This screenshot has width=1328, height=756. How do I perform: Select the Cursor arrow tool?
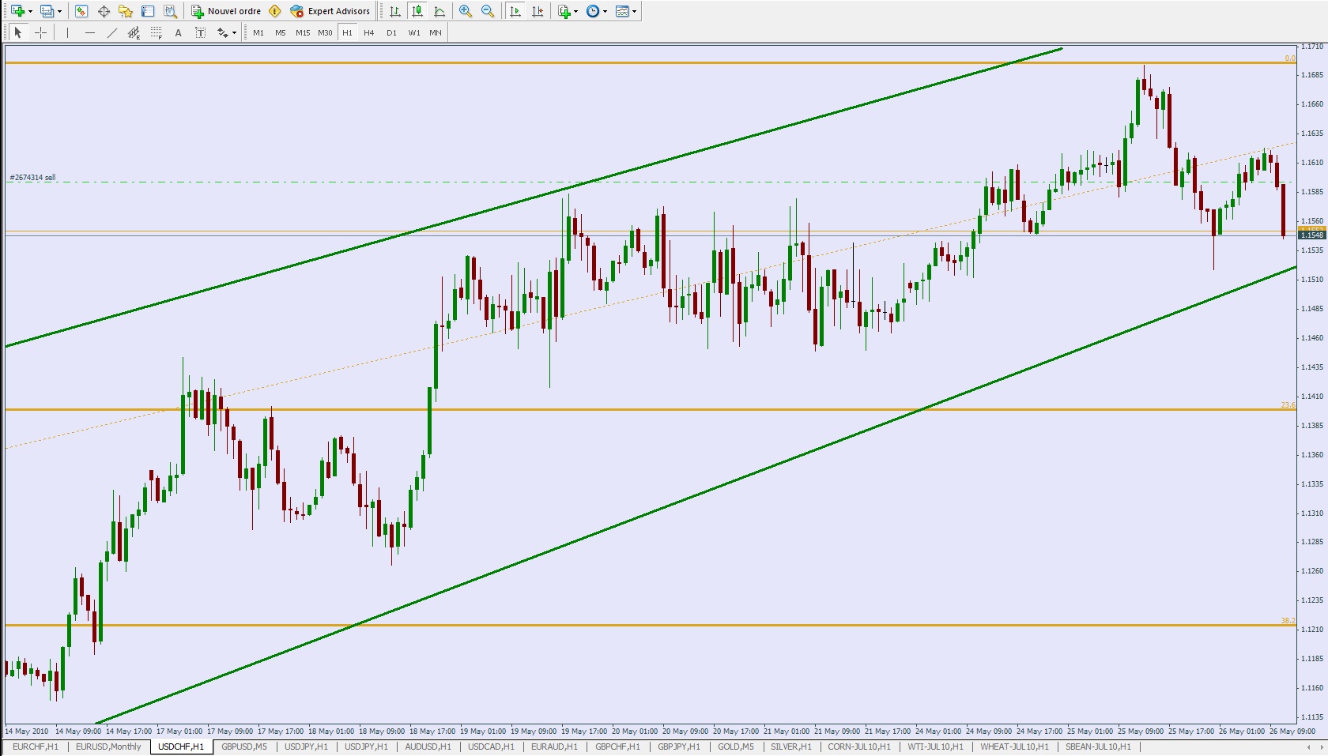[x=18, y=32]
